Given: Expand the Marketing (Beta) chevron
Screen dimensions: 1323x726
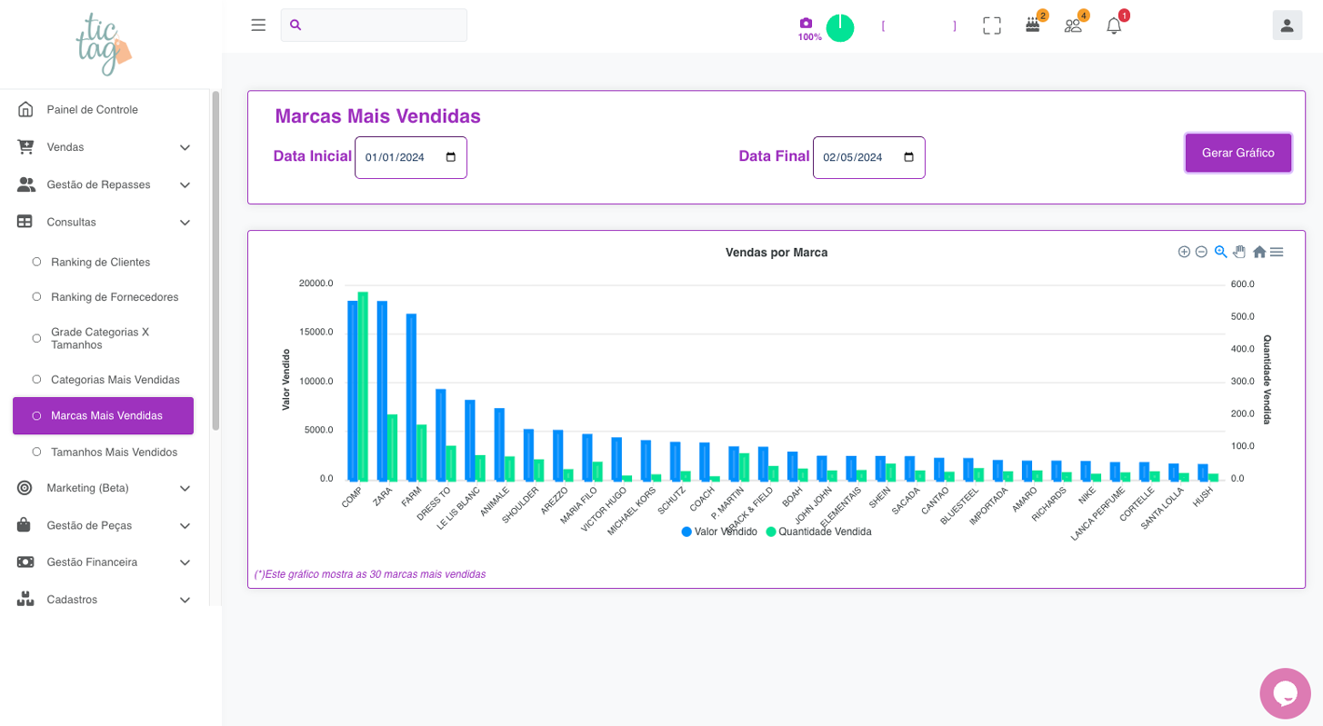Looking at the screenshot, I should pos(185,488).
